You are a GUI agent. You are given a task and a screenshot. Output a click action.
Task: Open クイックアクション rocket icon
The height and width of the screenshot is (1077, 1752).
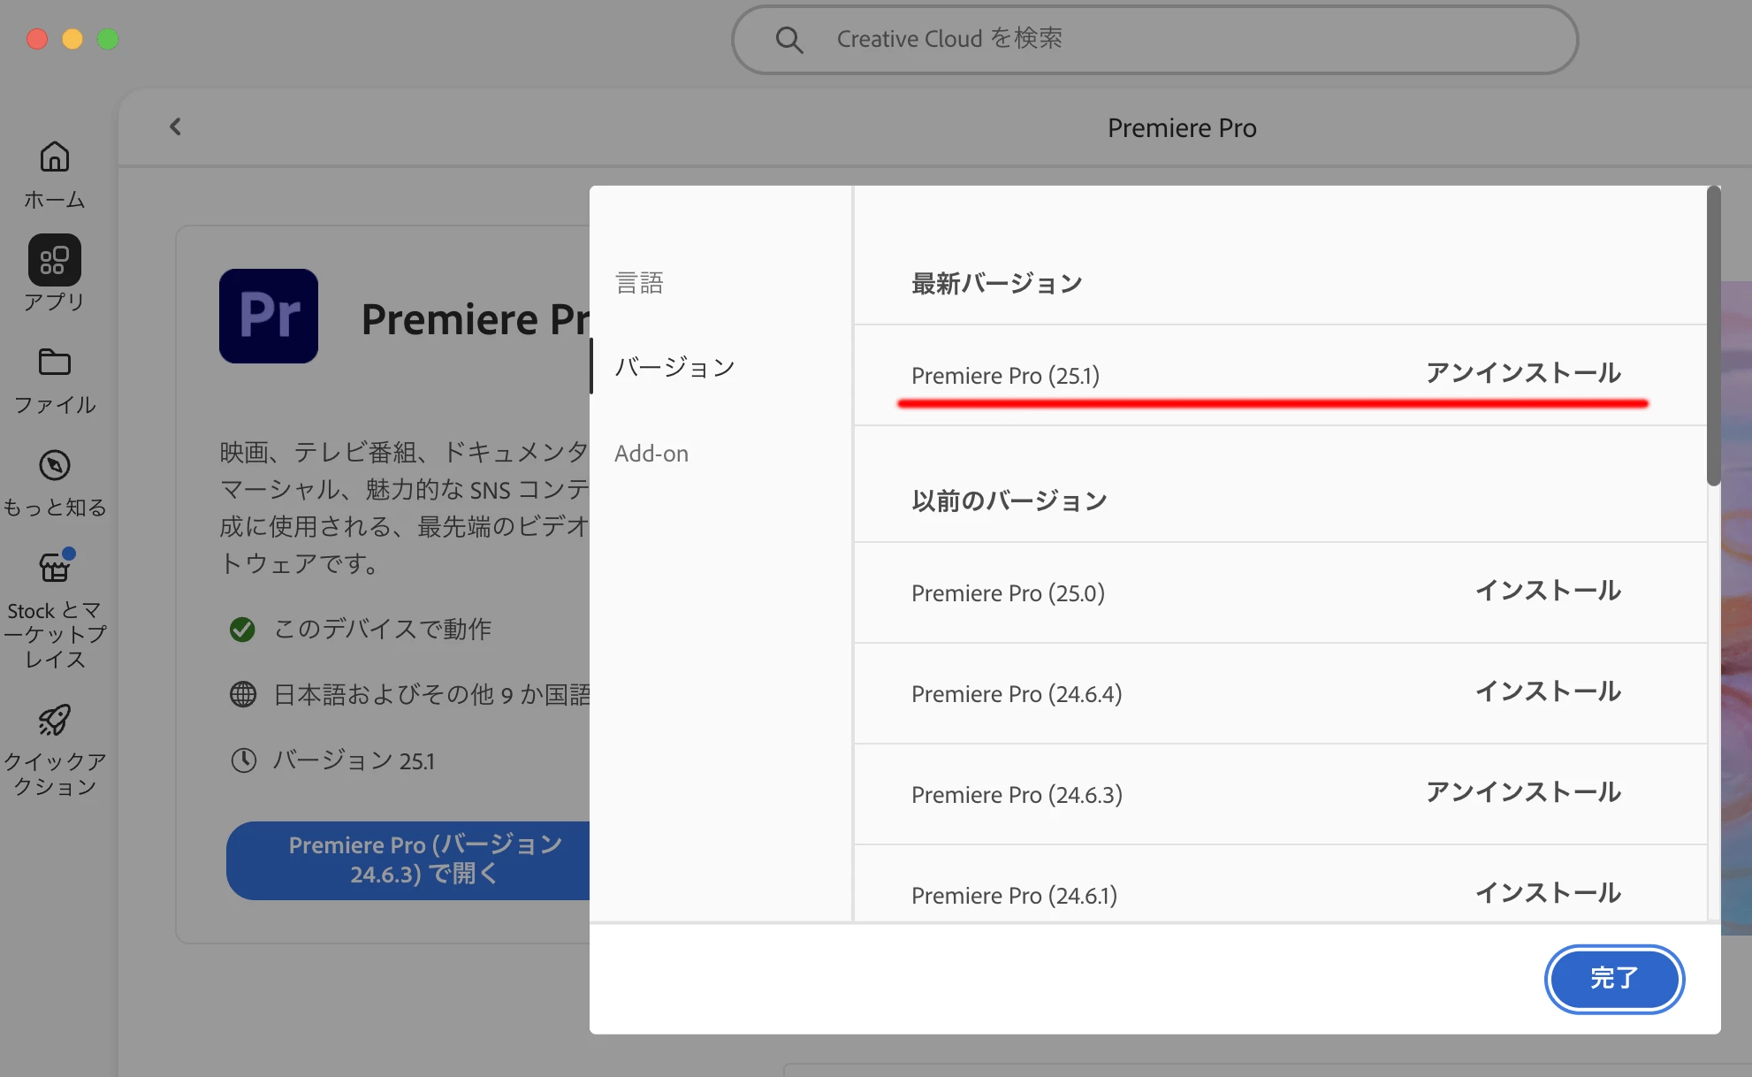54,720
